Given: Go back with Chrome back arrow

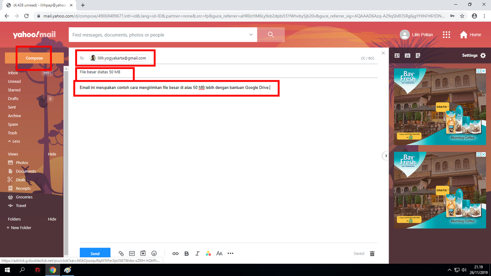Looking at the screenshot, I should click(x=7, y=16).
